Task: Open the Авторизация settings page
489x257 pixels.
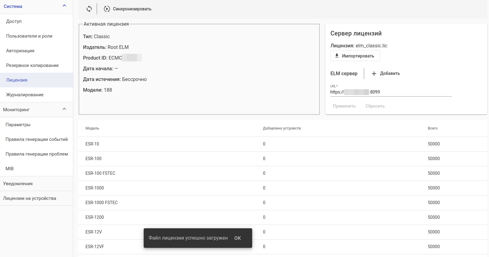Action: (x=20, y=51)
